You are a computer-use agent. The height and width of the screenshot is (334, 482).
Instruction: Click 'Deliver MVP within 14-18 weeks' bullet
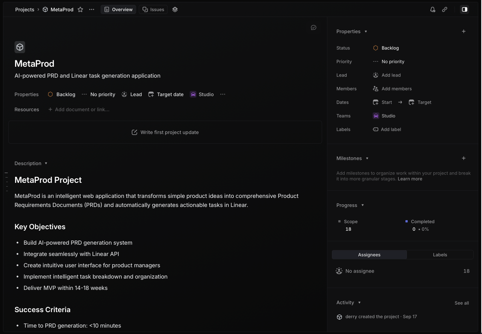pos(66,288)
